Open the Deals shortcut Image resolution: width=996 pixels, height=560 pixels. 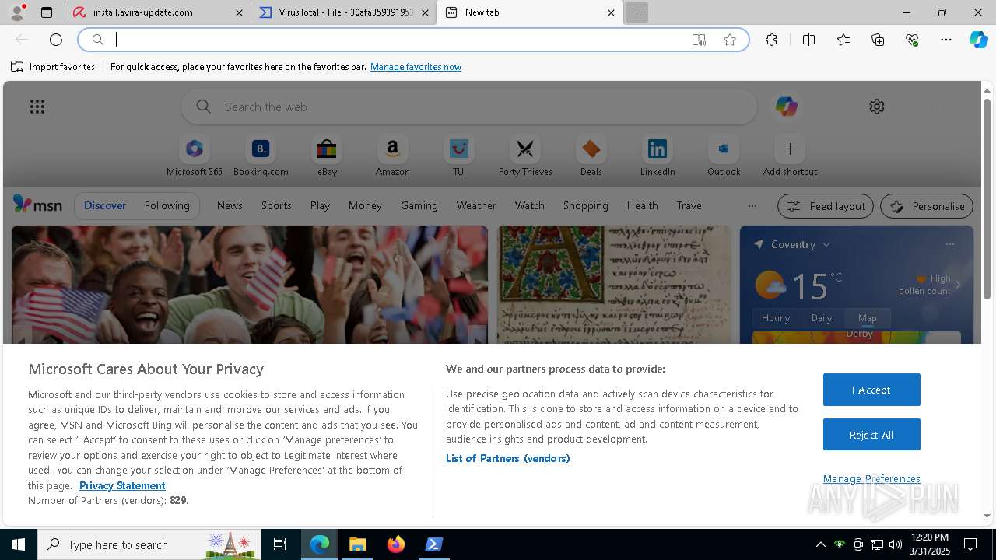(x=591, y=156)
